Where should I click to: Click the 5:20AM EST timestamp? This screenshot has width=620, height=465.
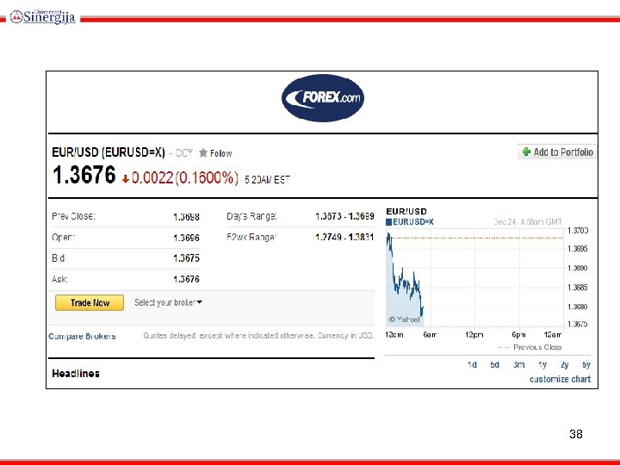click(x=267, y=180)
